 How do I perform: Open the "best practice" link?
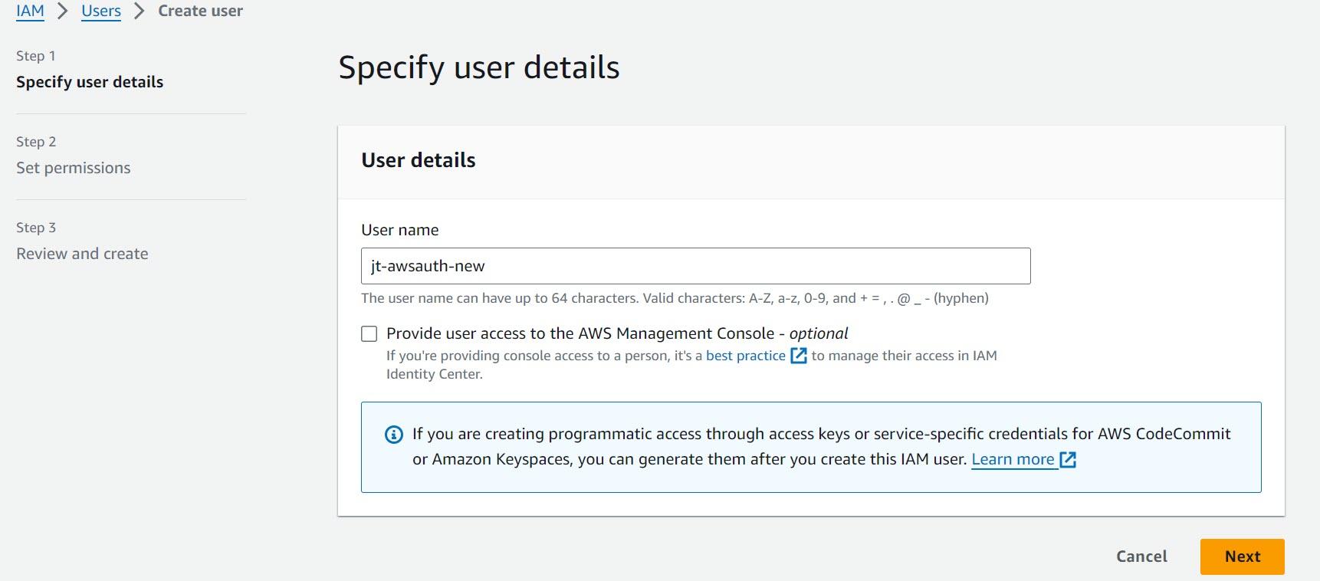744,356
